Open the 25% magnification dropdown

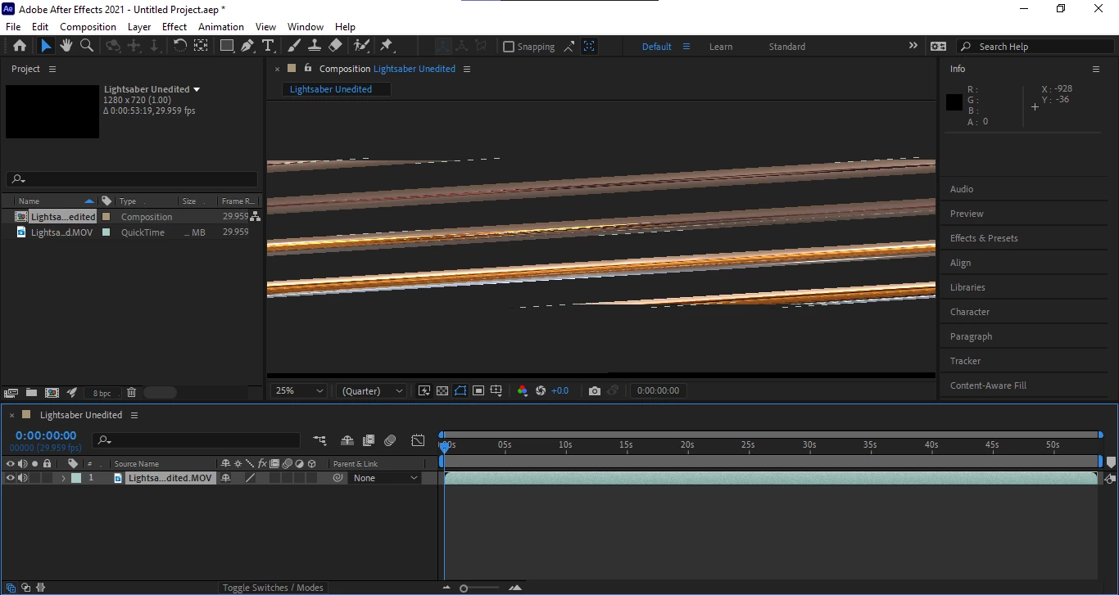298,391
